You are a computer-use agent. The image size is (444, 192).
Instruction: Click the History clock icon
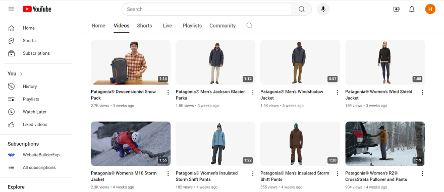pos(11,86)
